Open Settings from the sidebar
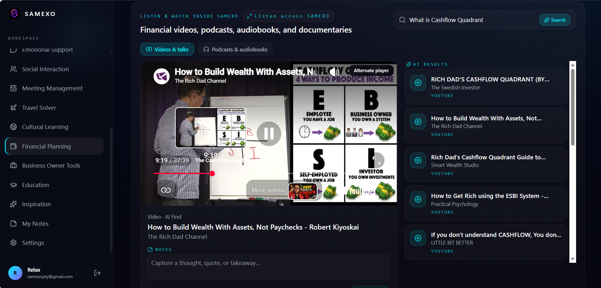The height and width of the screenshot is (288, 601). pos(54,243)
